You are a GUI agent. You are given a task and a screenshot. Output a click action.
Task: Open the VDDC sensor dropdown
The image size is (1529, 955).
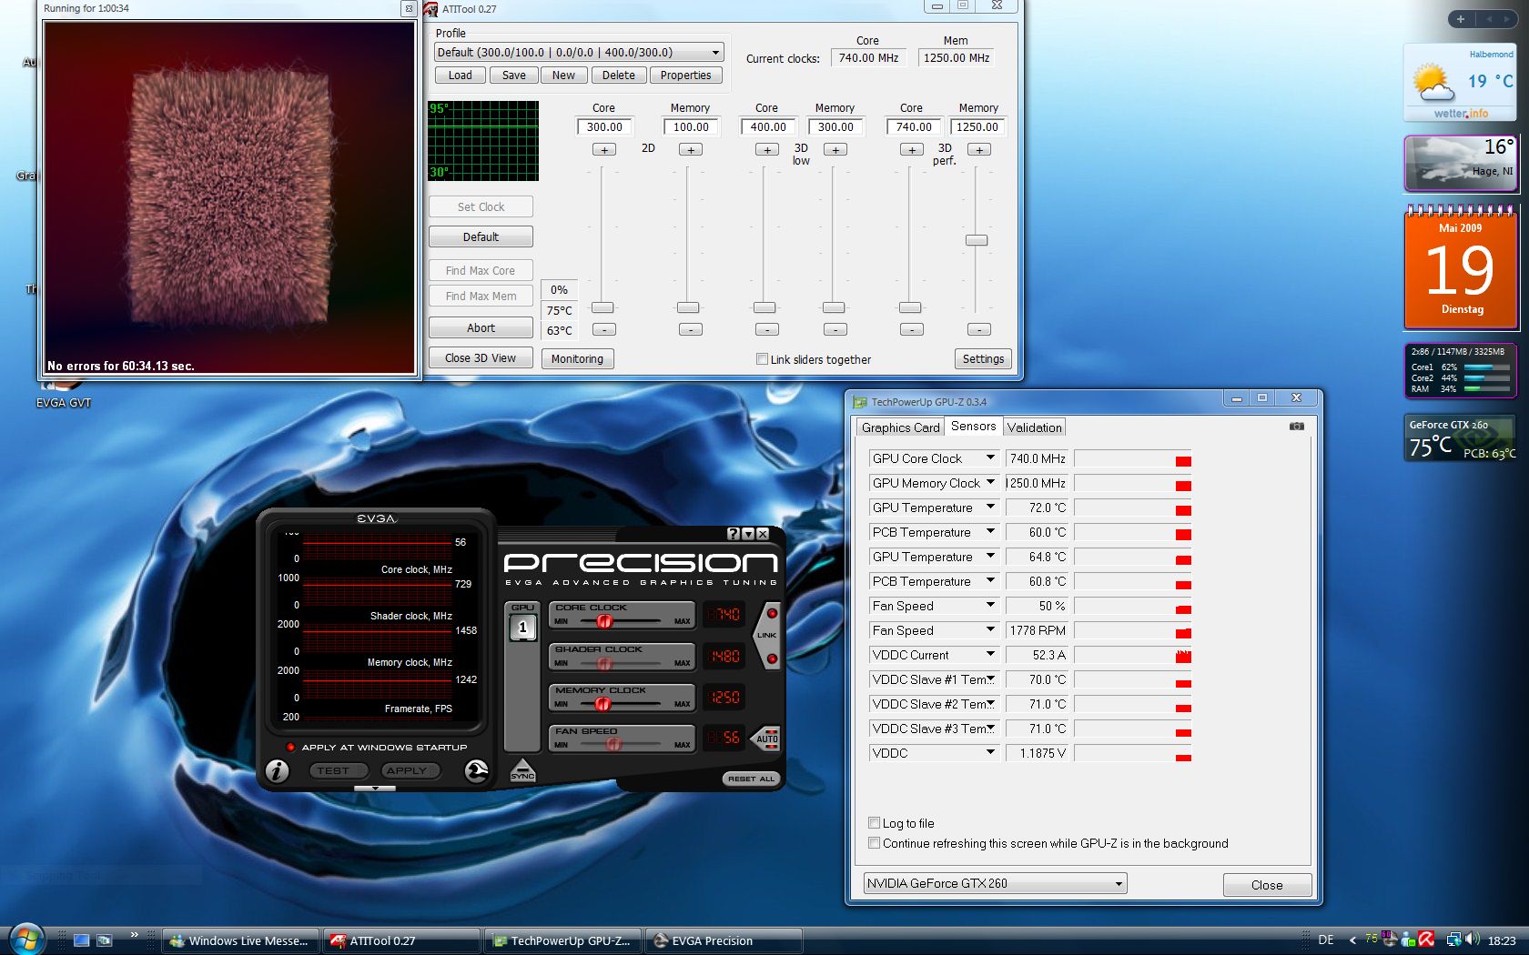990,753
